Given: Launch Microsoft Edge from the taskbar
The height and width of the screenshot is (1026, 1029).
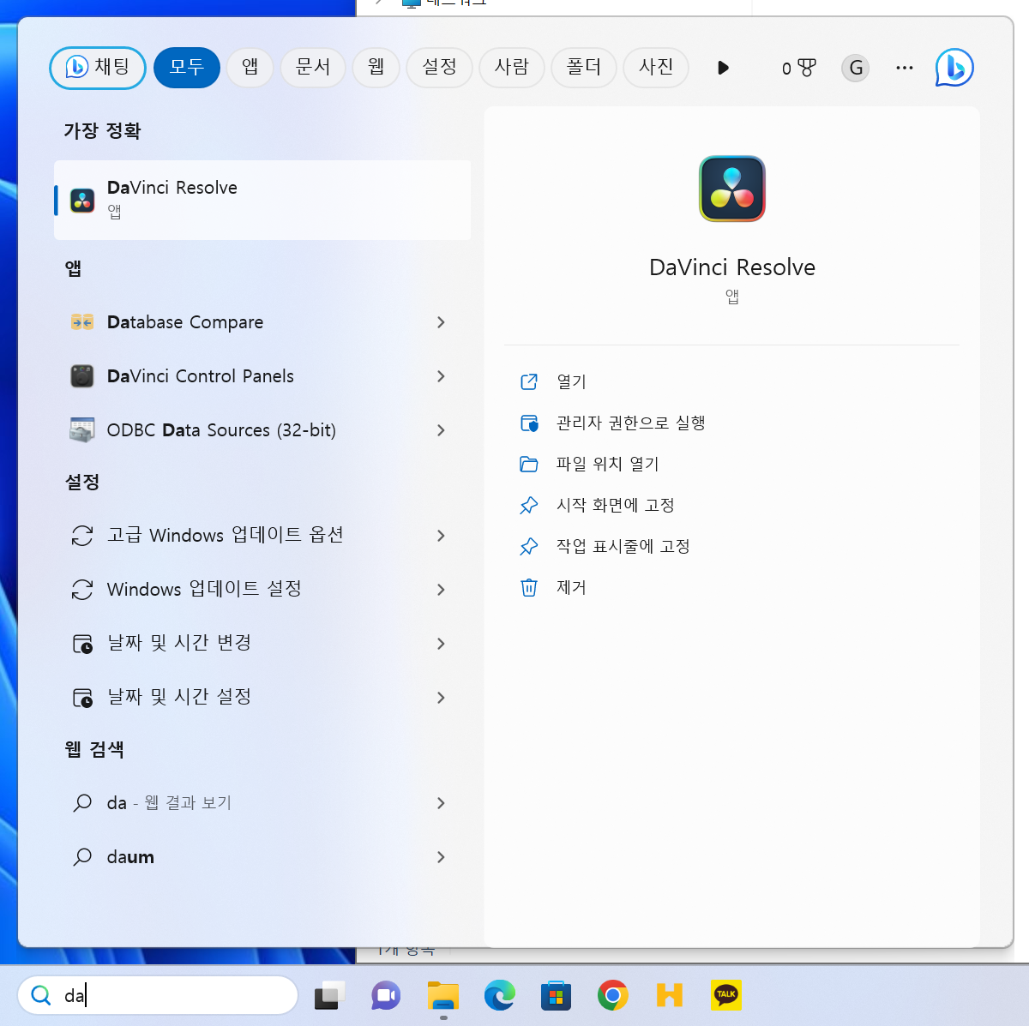Looking at the screenshot, I should coord(499,995).
